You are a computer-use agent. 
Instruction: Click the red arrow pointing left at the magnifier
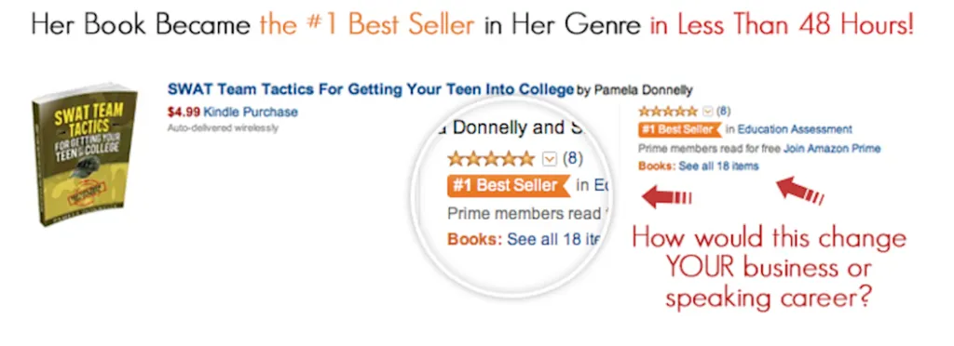(667, 197)
